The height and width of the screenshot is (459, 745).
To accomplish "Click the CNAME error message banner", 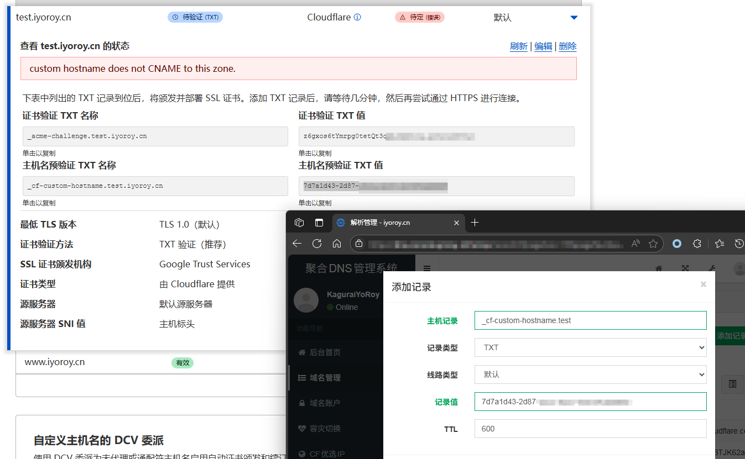I will point(299,68).
